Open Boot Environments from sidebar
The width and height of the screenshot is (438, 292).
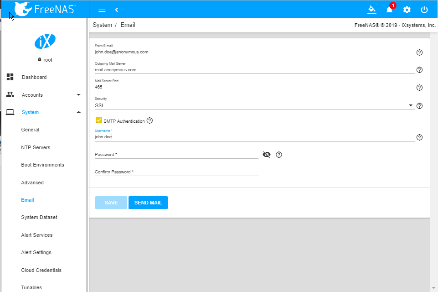(x=42, y=165)
